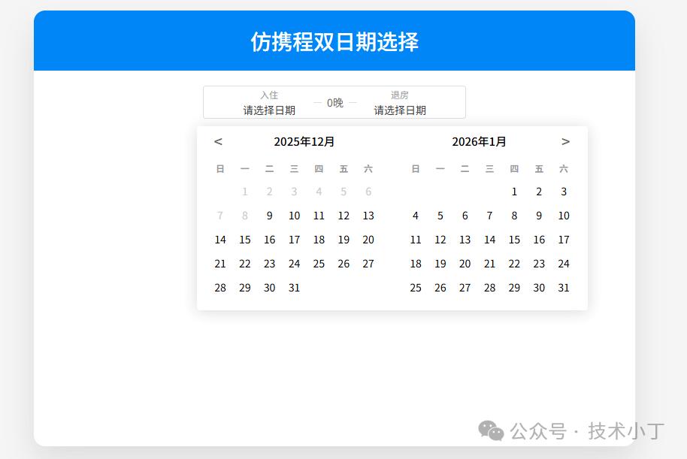Click the 仿携程双日期选择 header title

(x=334, y=42)
